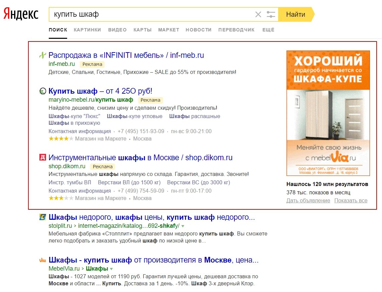The image size is (382, 292).
Task: Click Дать объявление link
Action: point(308,201)
